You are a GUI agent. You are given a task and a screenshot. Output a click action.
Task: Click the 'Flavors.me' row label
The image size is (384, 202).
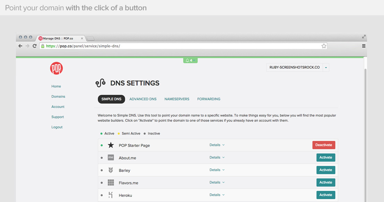point(128,183)
